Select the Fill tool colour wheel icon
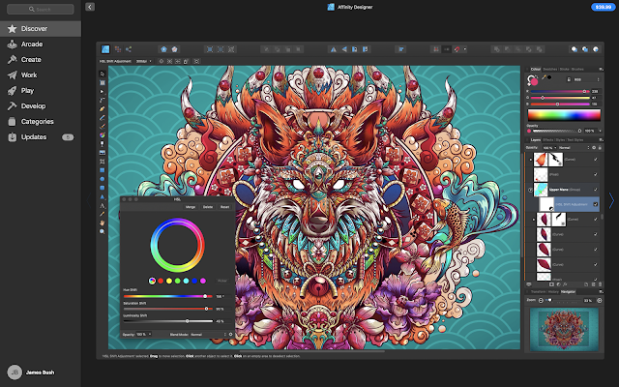The height and width of the screenshot is (387, 619). tap(103, 135)
